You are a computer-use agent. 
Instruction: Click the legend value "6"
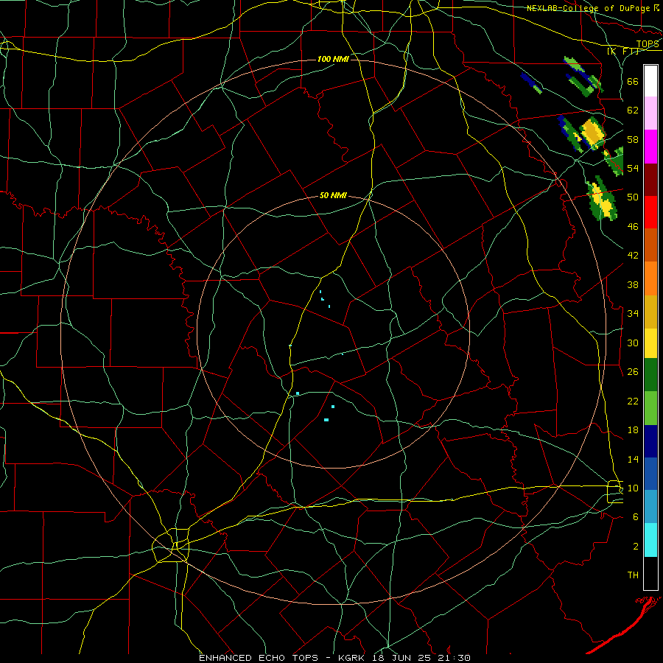click(636, 517)
